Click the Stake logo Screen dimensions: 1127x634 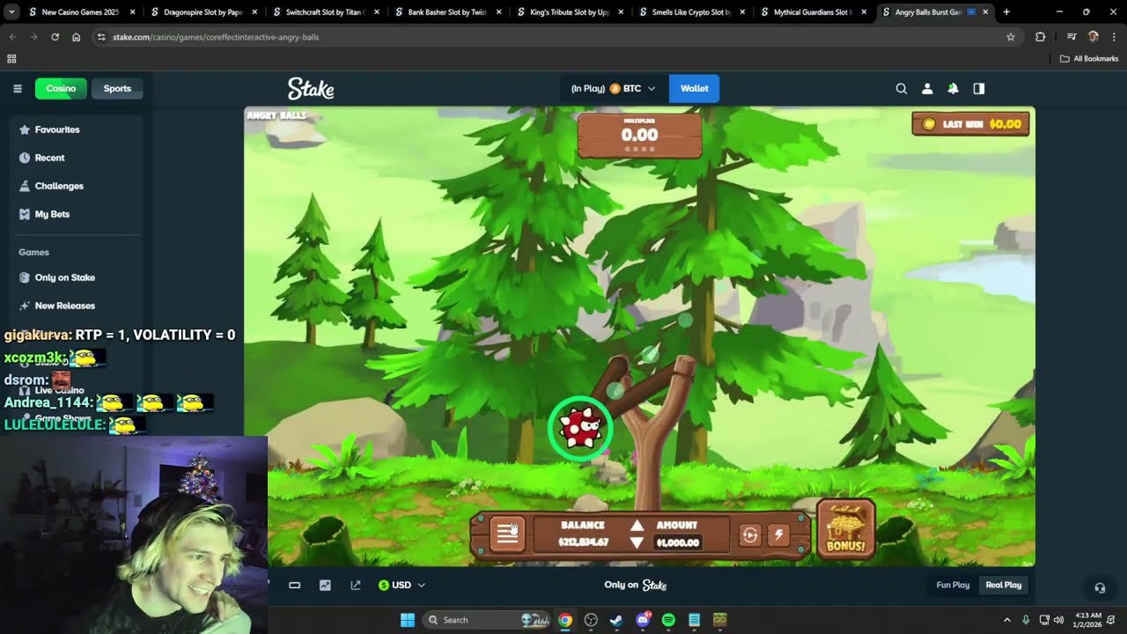[x=311, y=88]
